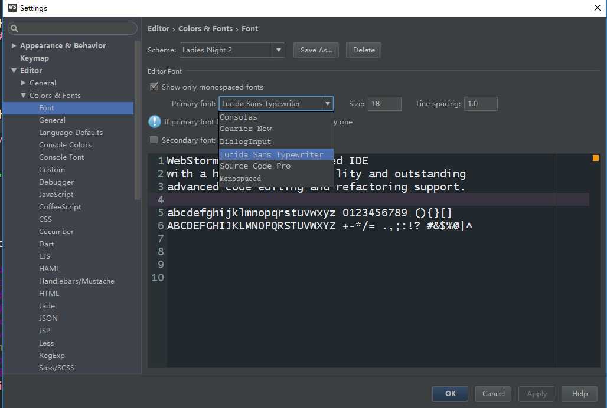This screenshot has height=408, width=607.
Task: Open Cucumber color settings
Action: point(56,232)
